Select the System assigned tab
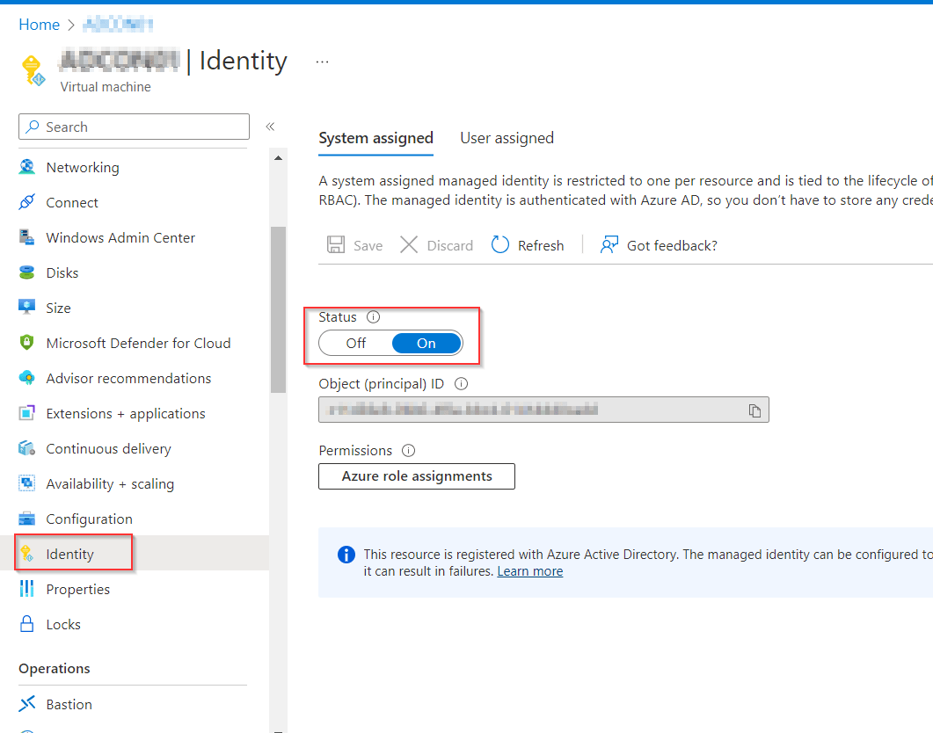This screenshot has height=733, width=933. click(x=375, y=138)
